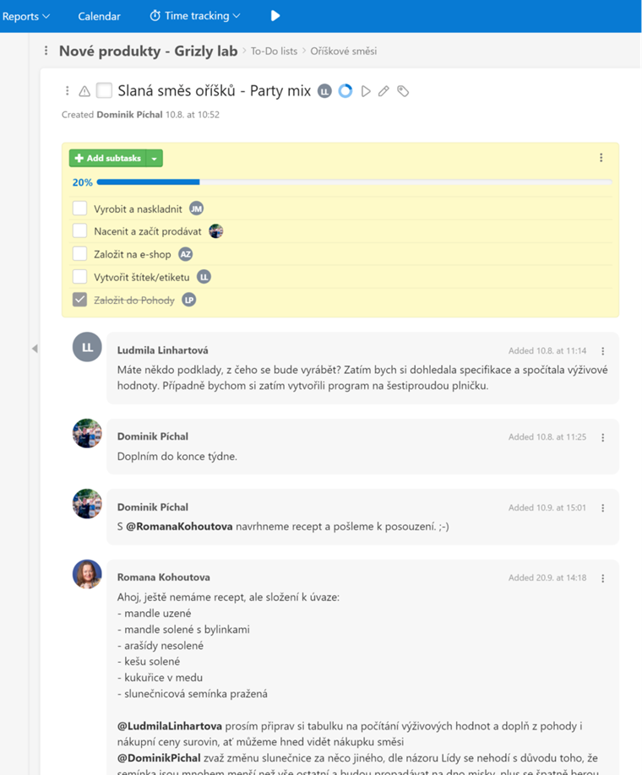Open subtasks panel three-dot menu
Viewport: 642px width, 775px height.
coord(601,158)
